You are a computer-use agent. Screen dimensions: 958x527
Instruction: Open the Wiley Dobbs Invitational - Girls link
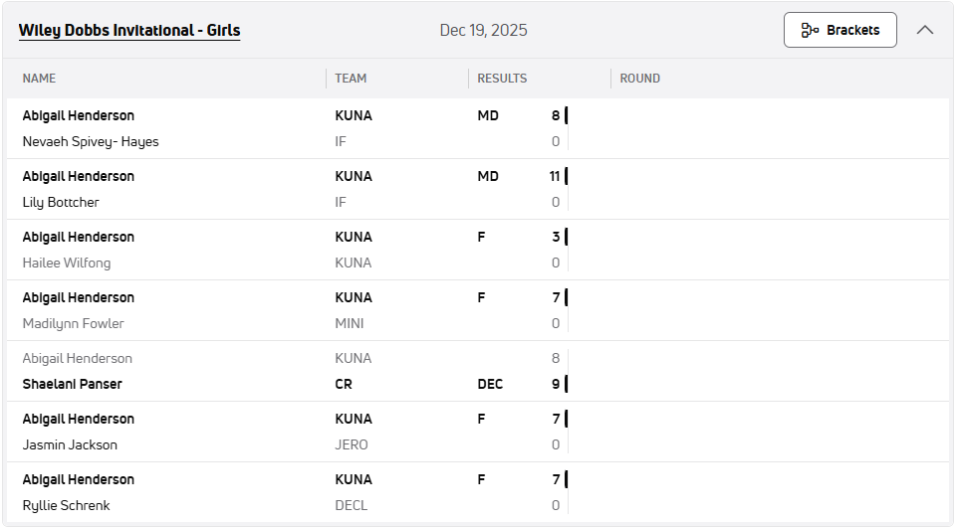coord(129,31)
